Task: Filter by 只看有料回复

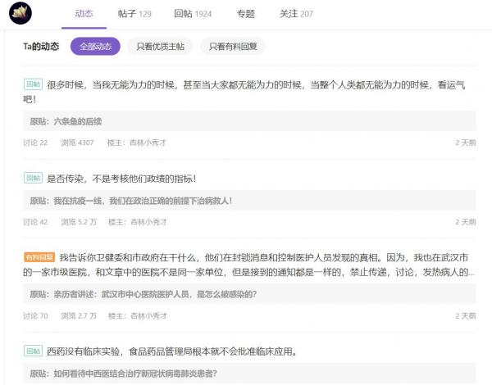Action: pos(233,47)
